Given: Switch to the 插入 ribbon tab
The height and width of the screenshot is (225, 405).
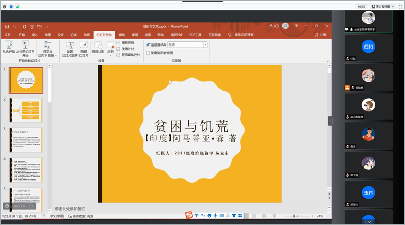Looking at the screenshot, I should coord(35,35).
